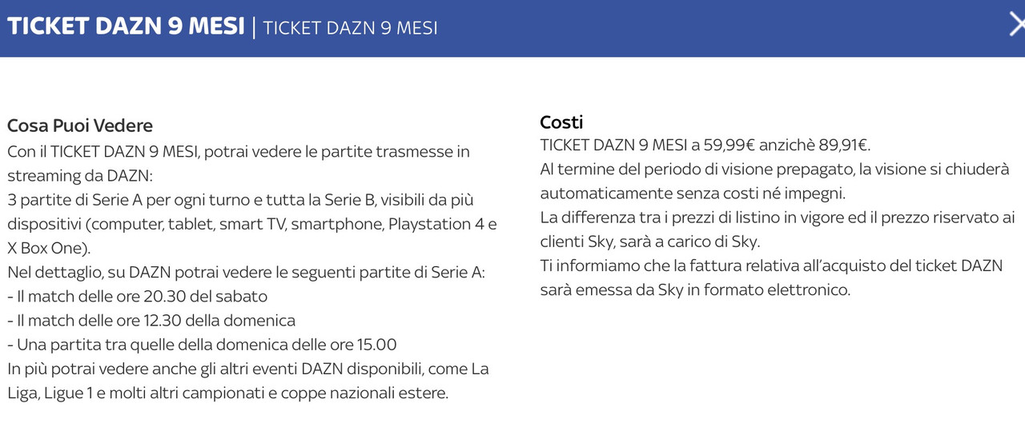Image resolution: width=1025 pixels, height=427 pixels.
Task: Click the 'X Box One).' text line
Action: pyautogui.click(x=49, y=248)
